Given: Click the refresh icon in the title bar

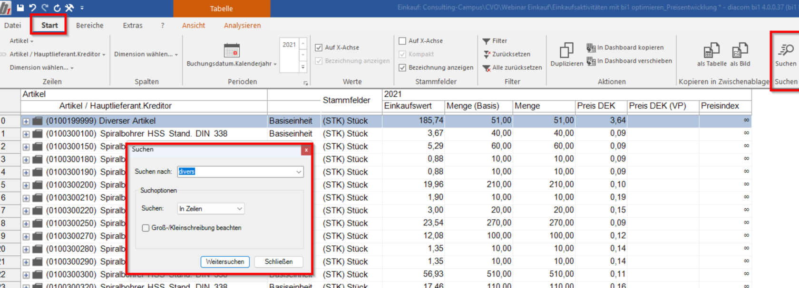Looking at the screenshot, I should click(57, 8).
